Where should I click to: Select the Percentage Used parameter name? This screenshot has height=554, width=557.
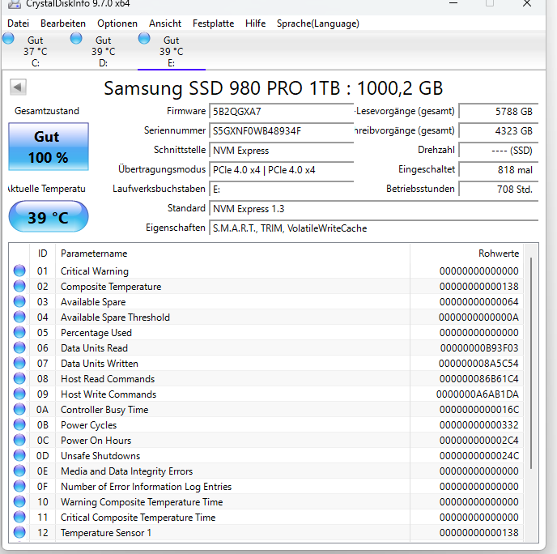coord(96,333)
